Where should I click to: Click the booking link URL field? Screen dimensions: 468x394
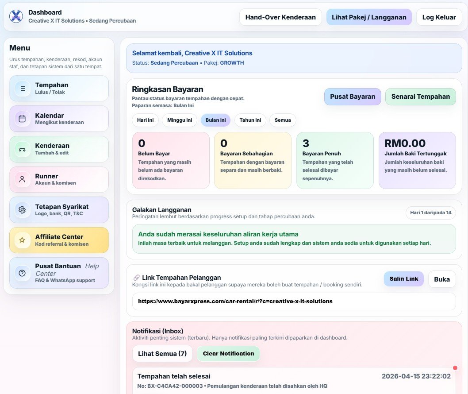click(x=293, y=301)
